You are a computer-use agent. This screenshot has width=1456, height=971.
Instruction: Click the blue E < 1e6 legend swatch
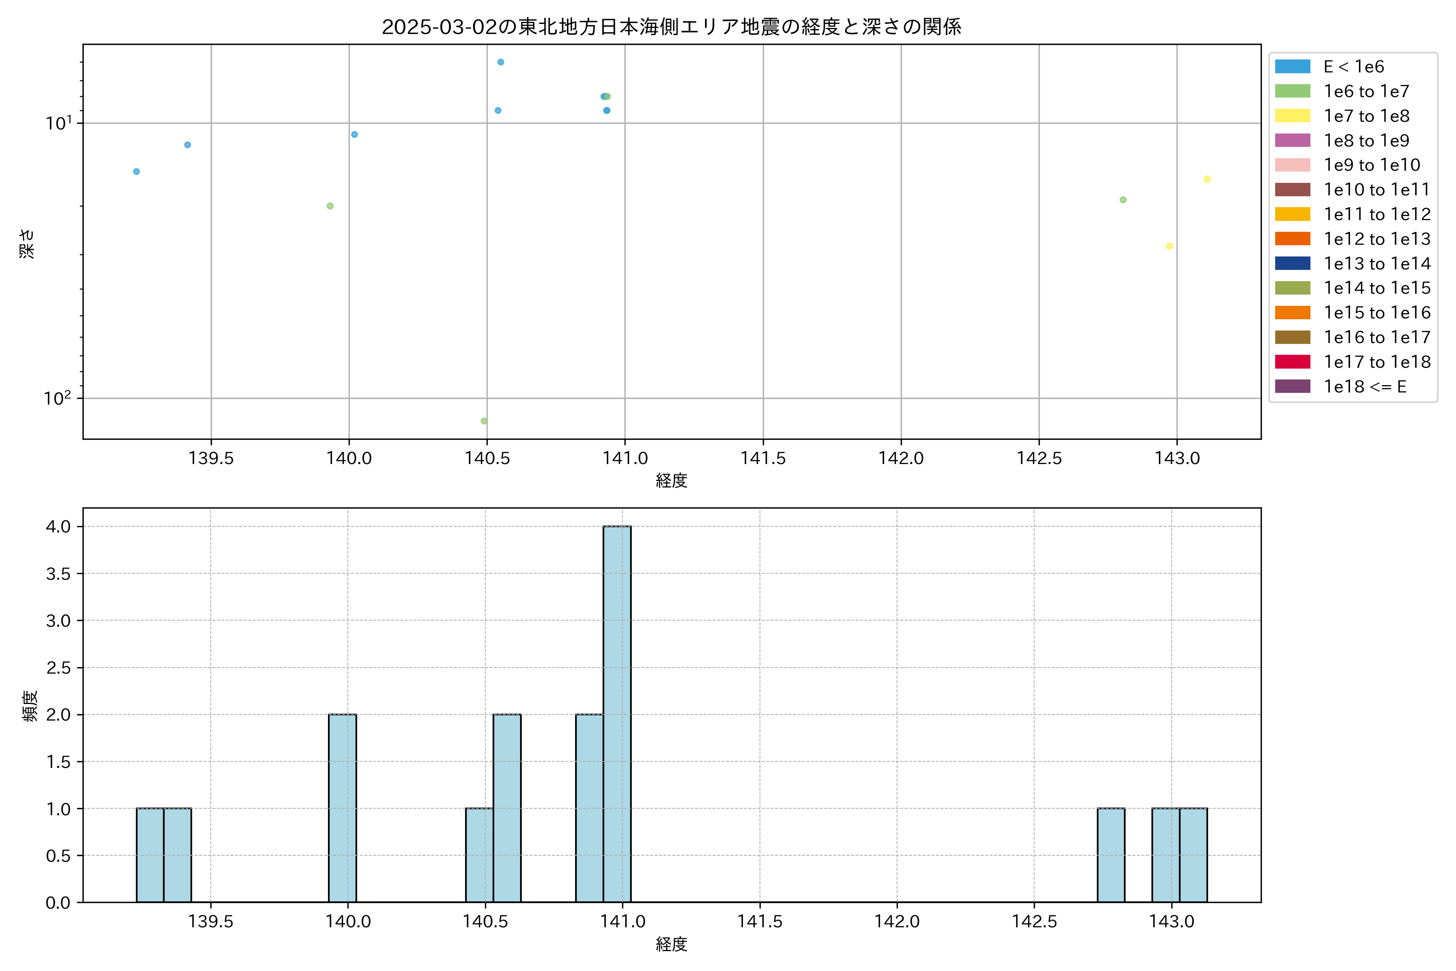1292,66
